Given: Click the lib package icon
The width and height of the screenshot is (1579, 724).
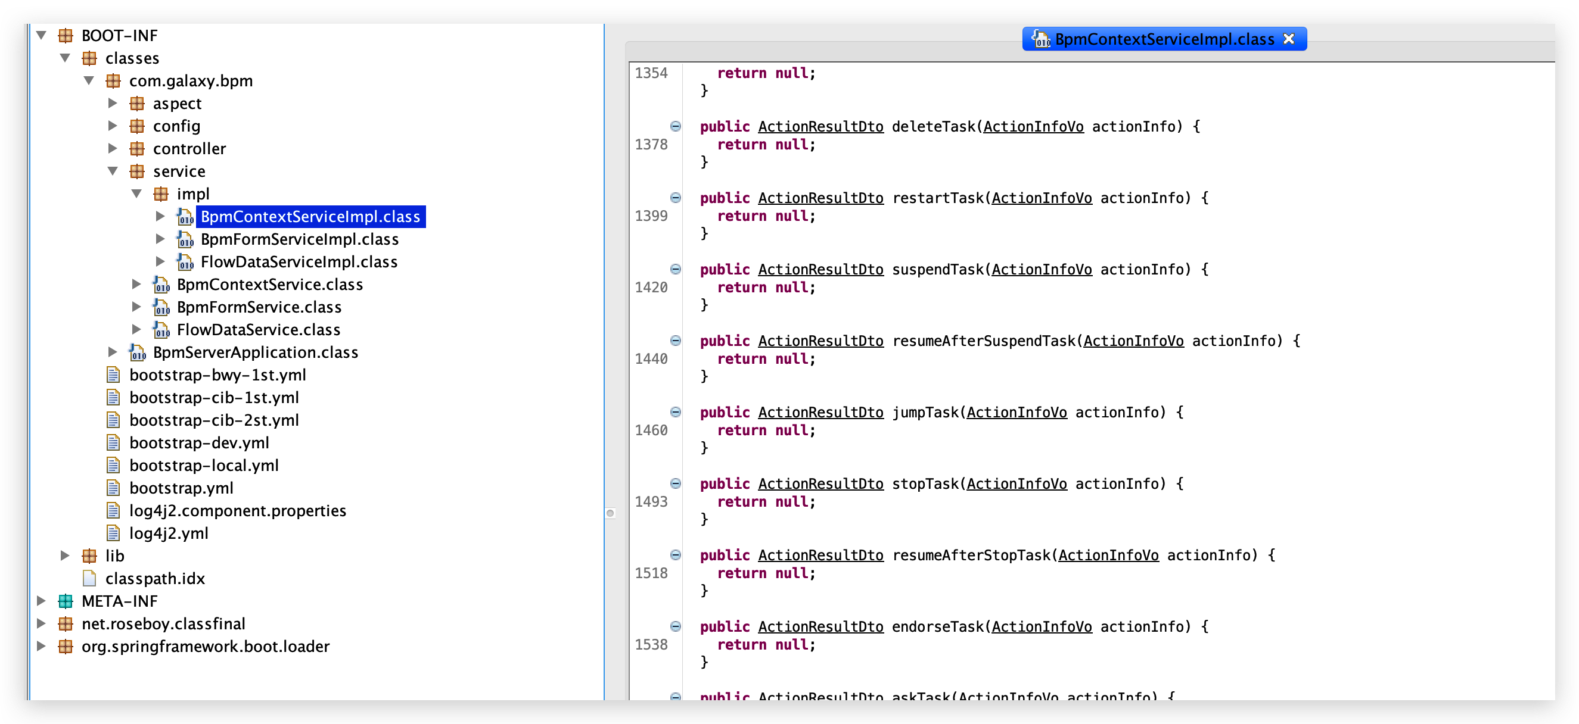Looking at the screenshot, I should (89, 556).
